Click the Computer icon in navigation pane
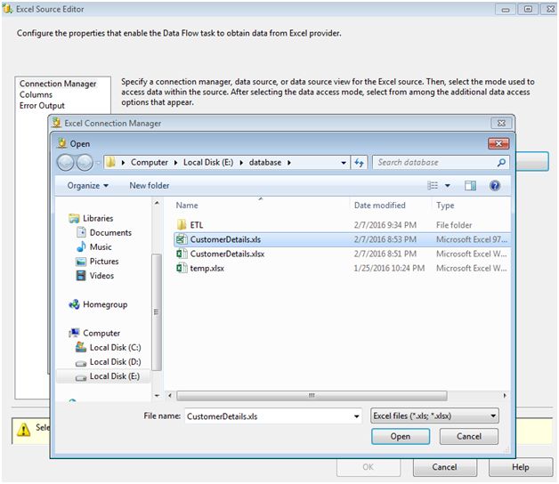The width and height of the screenshot is (559, 484). point(74,333)
